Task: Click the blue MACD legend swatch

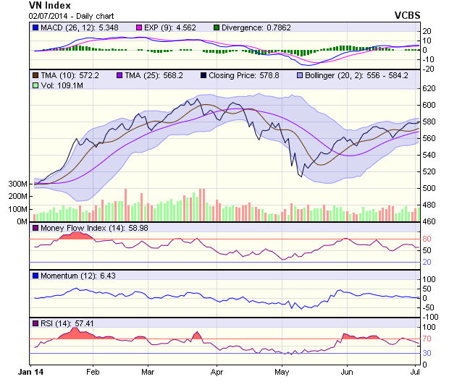Action: [35, 27]
